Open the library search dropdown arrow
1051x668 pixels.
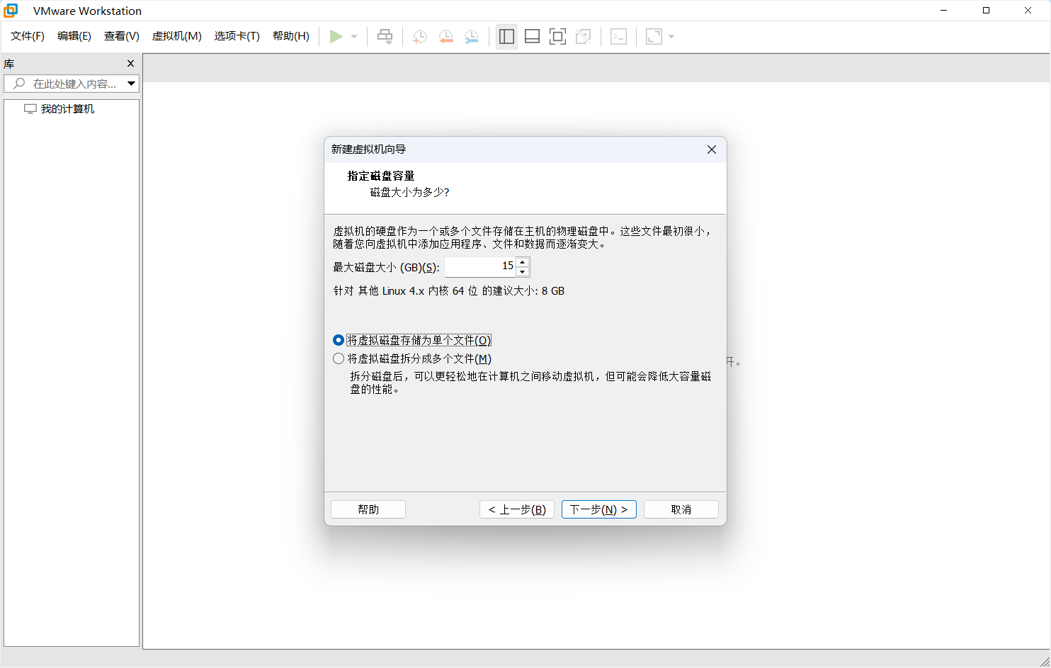click(131, 84)
